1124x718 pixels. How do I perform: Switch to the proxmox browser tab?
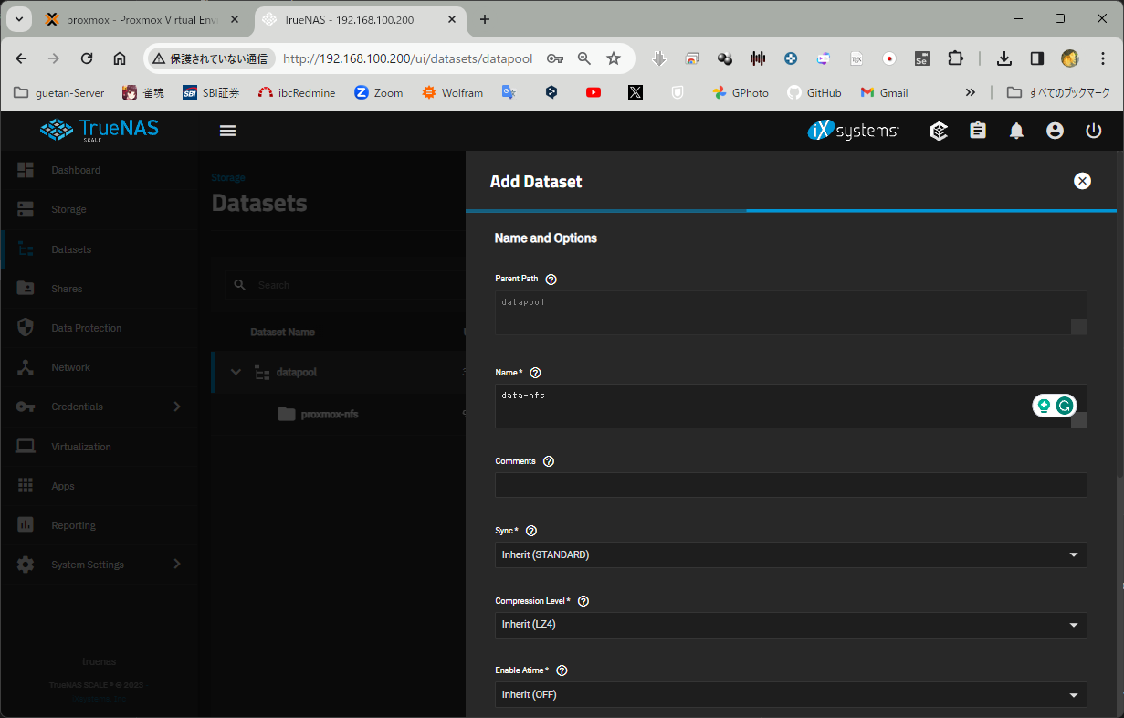(139, 19)
